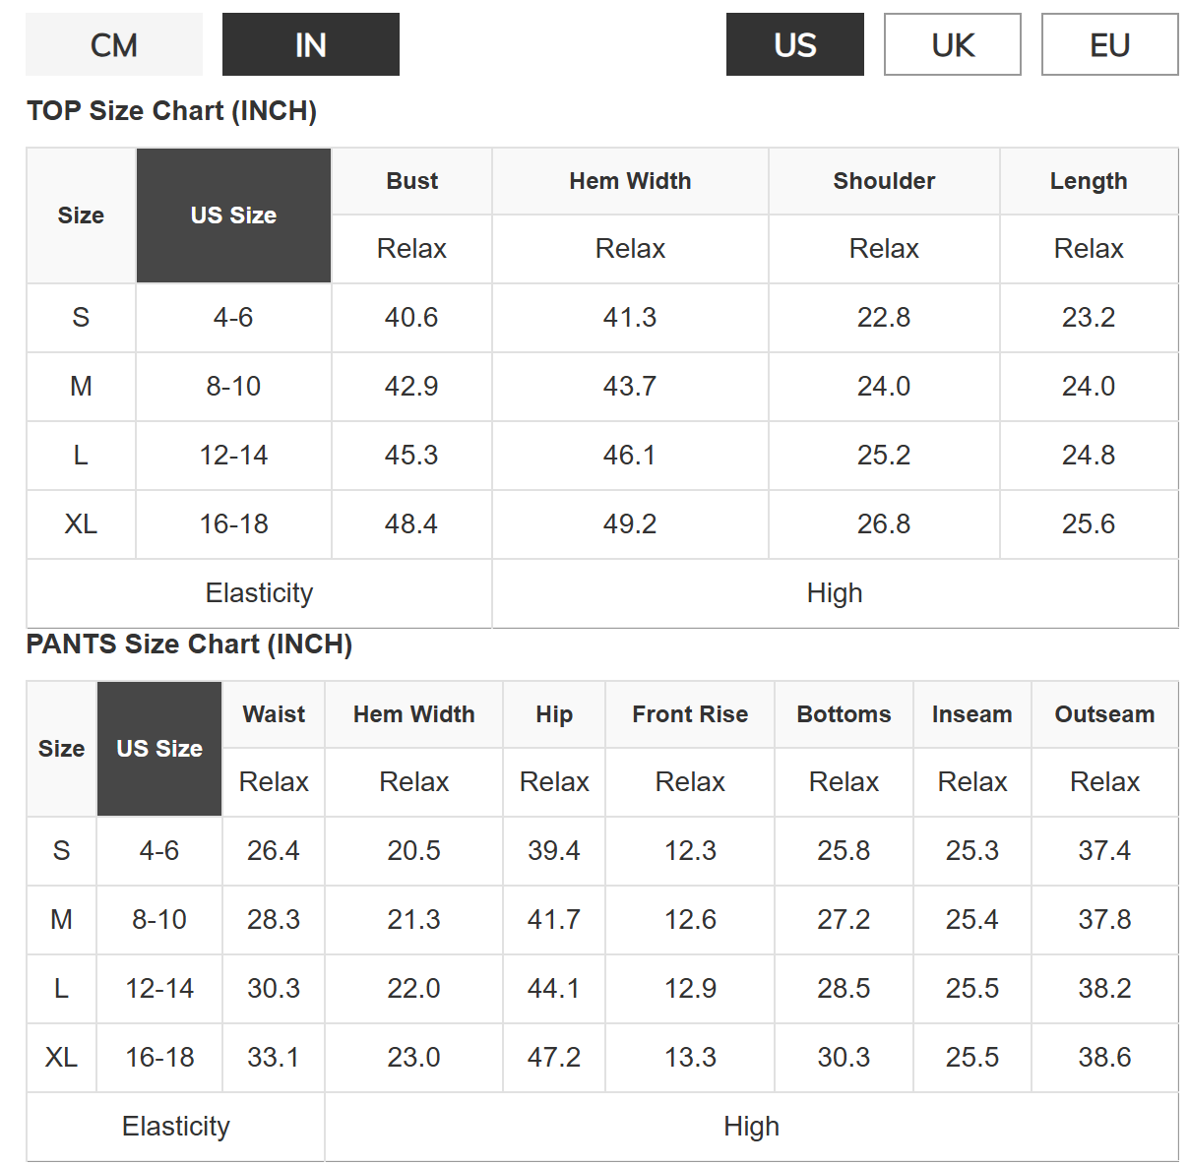The width and height of the screenshot is (1189, 1166).
Task: Select the Waist column header
Action: (x=274, y=714)
